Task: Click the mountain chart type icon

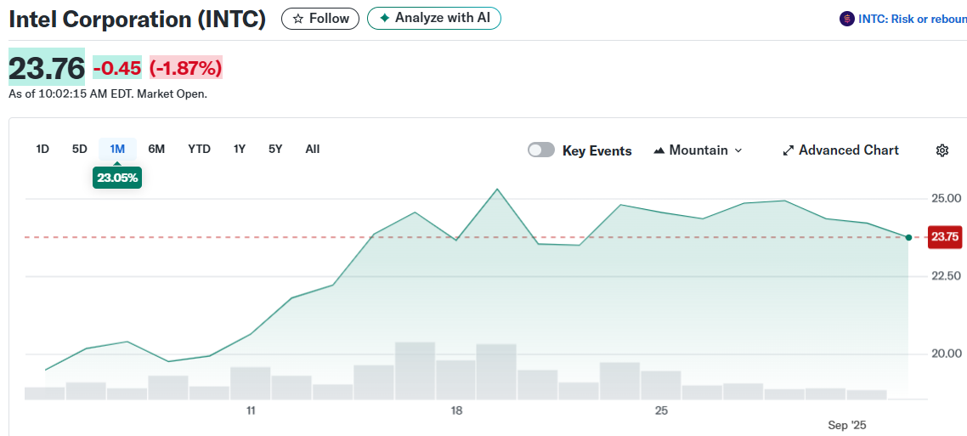Action: click(x=659, y=150)
